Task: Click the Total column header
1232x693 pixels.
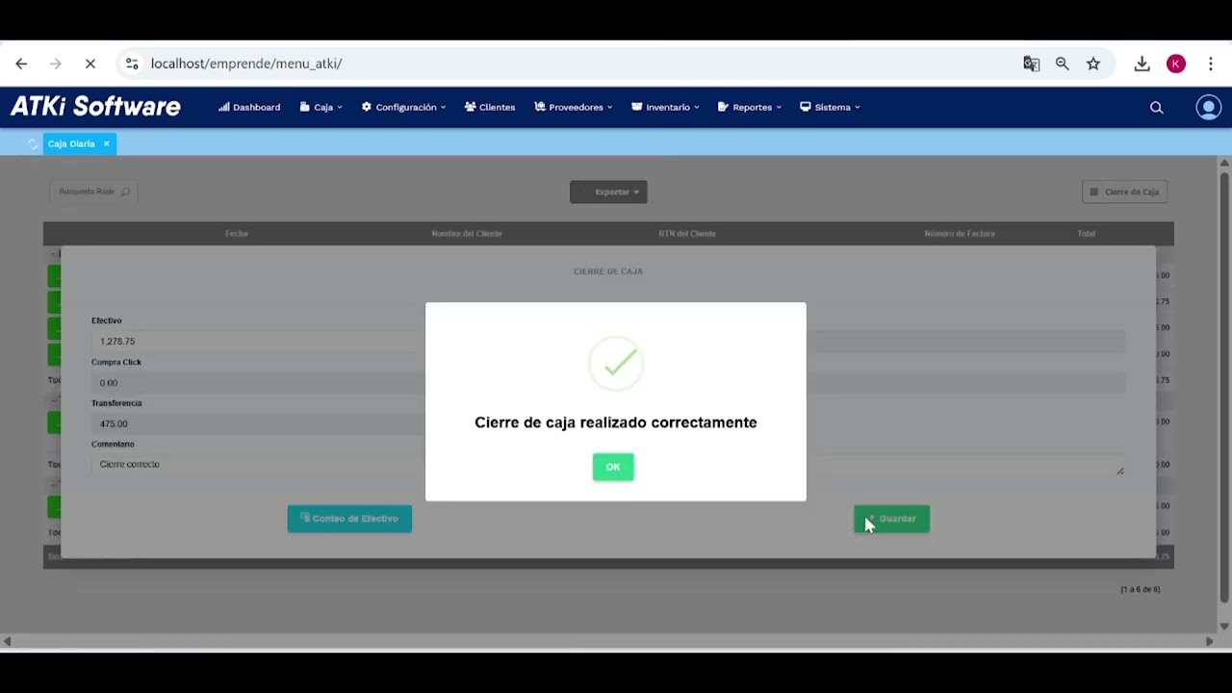Action: pos(1087,234)
